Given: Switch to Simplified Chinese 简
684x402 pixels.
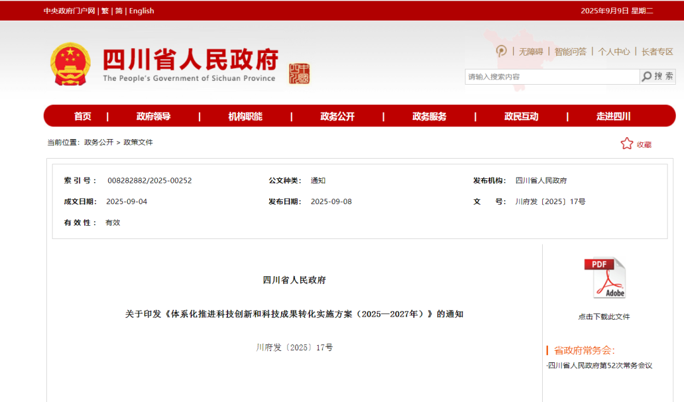Looking at the screenshot, I should (119, 11).
